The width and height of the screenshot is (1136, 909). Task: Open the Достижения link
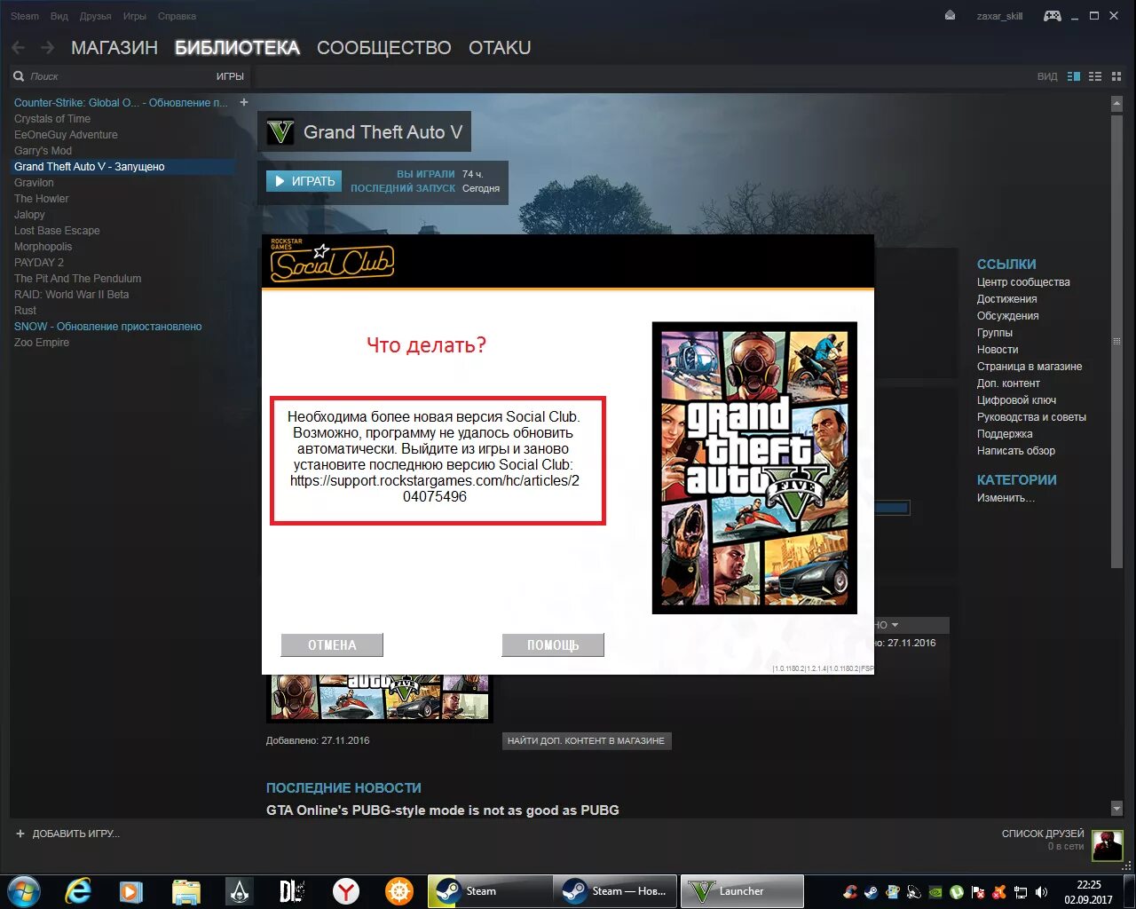tap(1006, 299)
